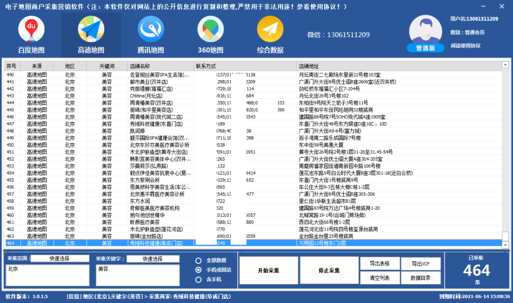Click the 用户名:13061511209 label
Viewport: 513px width, 303px height.
point(474,18)
